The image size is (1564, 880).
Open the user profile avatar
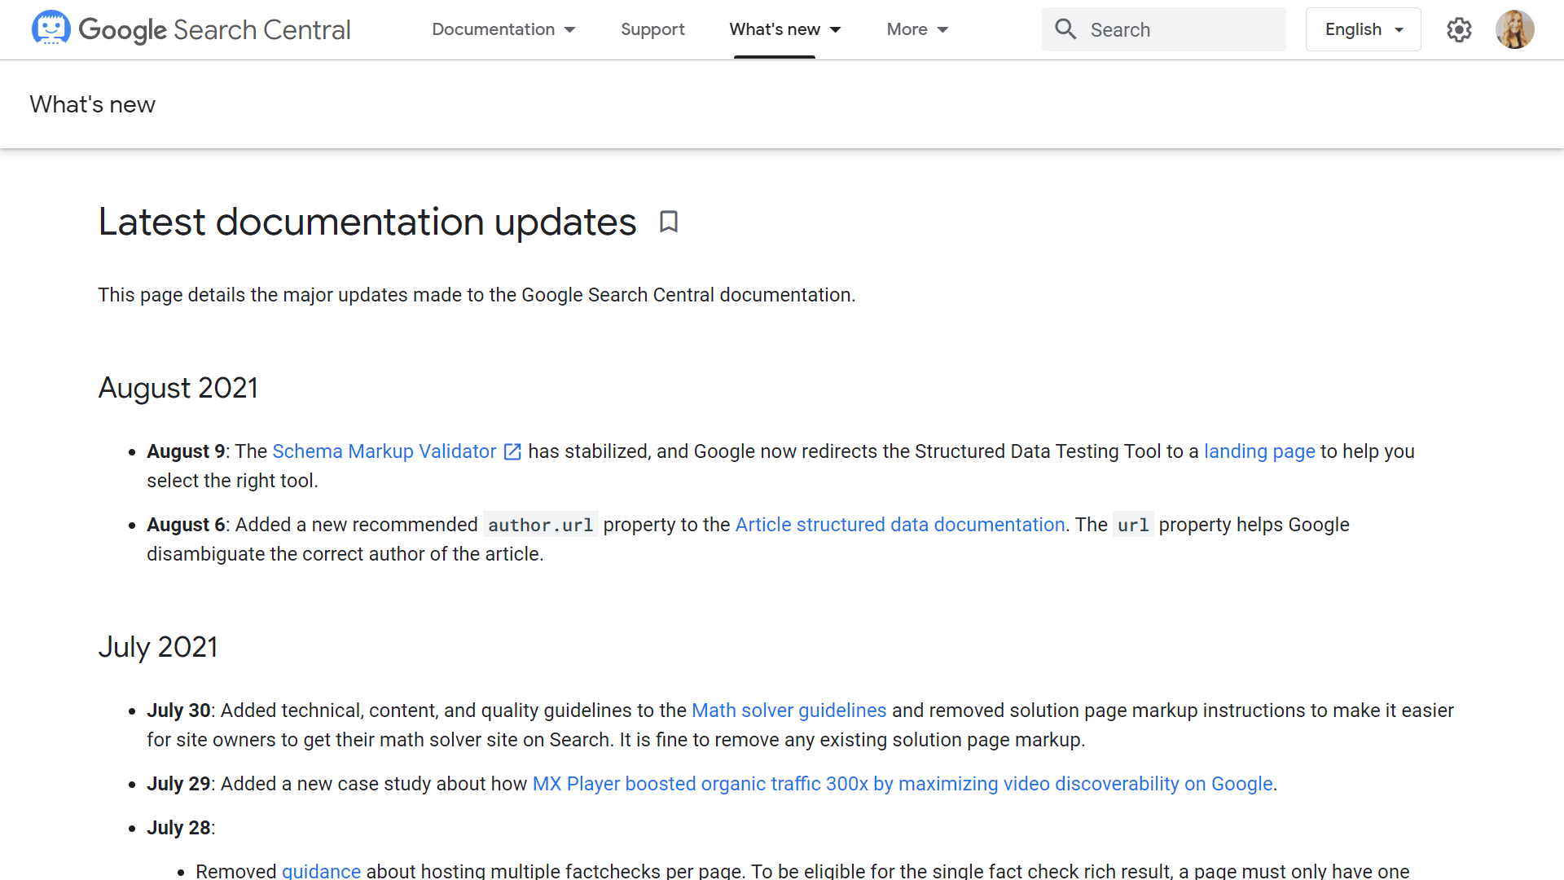pyautogui.click(x=1515, y=29)
